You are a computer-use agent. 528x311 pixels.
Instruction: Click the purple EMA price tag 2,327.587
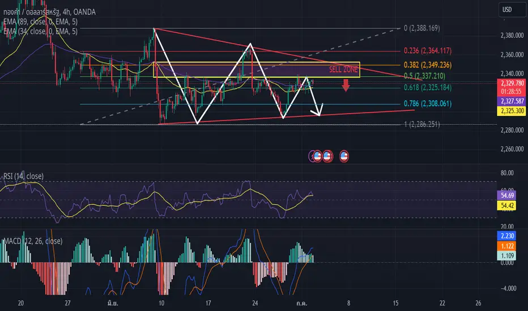(x=512, y=101)
